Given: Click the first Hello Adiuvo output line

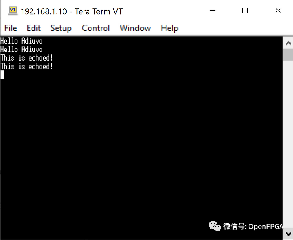Looking at the screenshot, I should [x=21, y=41].
